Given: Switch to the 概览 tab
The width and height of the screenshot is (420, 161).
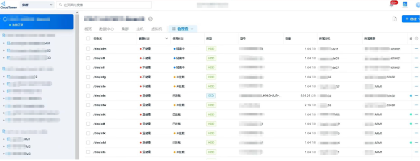Looking at the screenshot, I should pos(88,29).
